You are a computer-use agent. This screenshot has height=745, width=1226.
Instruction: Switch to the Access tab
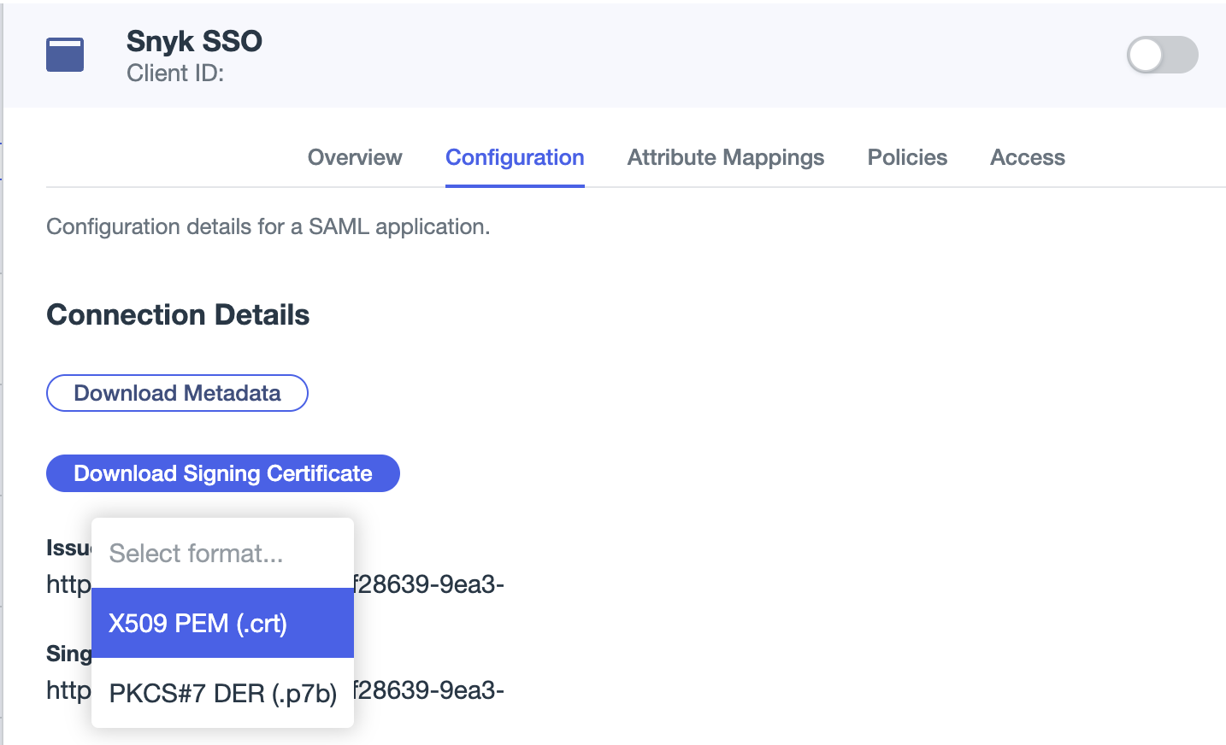coord(1027,157)
